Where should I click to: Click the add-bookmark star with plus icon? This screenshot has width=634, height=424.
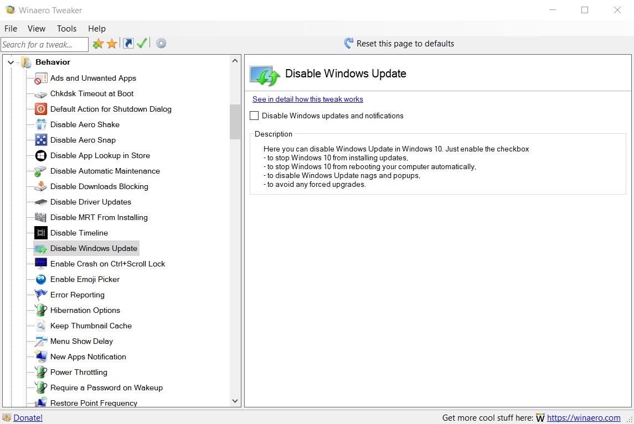[98, 44]
